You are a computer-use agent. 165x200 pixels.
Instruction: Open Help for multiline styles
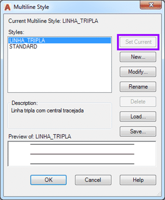pyautogui.click(x=138, y=180)
